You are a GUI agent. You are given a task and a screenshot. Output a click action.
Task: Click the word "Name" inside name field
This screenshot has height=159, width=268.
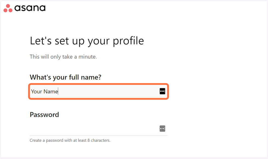click(x=51, y=92)
